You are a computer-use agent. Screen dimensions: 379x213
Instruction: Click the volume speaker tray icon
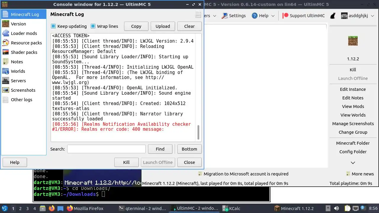tap(336, 208)
